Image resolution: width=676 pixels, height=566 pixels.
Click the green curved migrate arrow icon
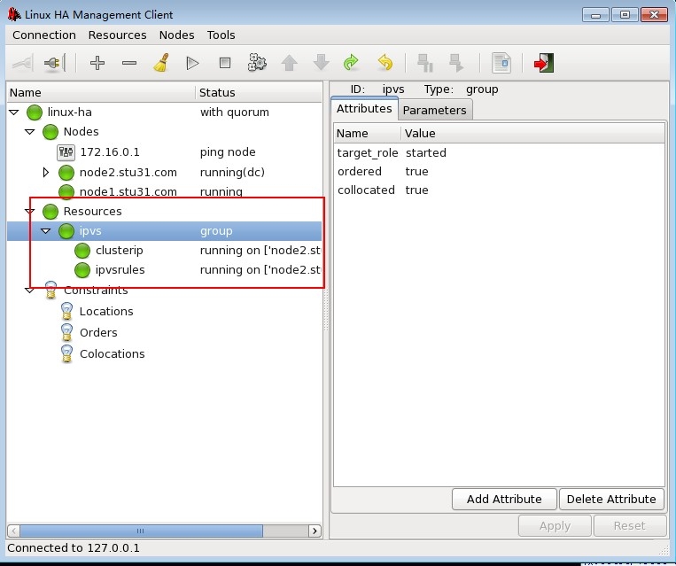click(x=351, y=63)
